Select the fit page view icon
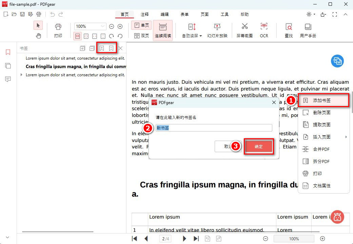This screenshot has height=244, width=353. coord(86,36)
